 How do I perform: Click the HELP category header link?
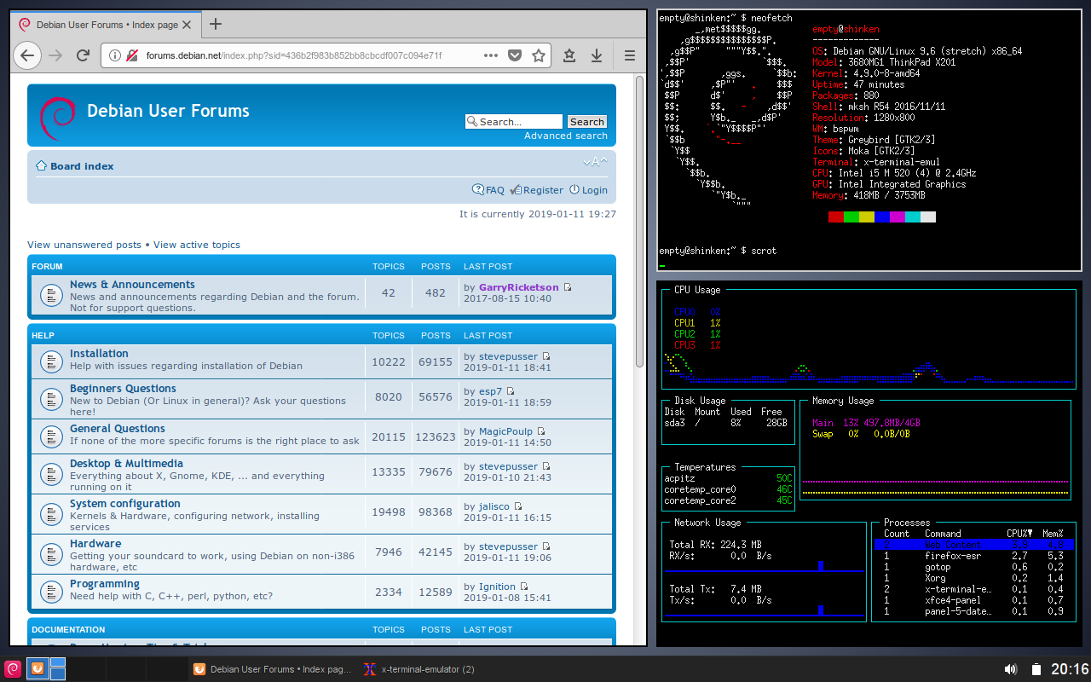(x=43, y=335)
